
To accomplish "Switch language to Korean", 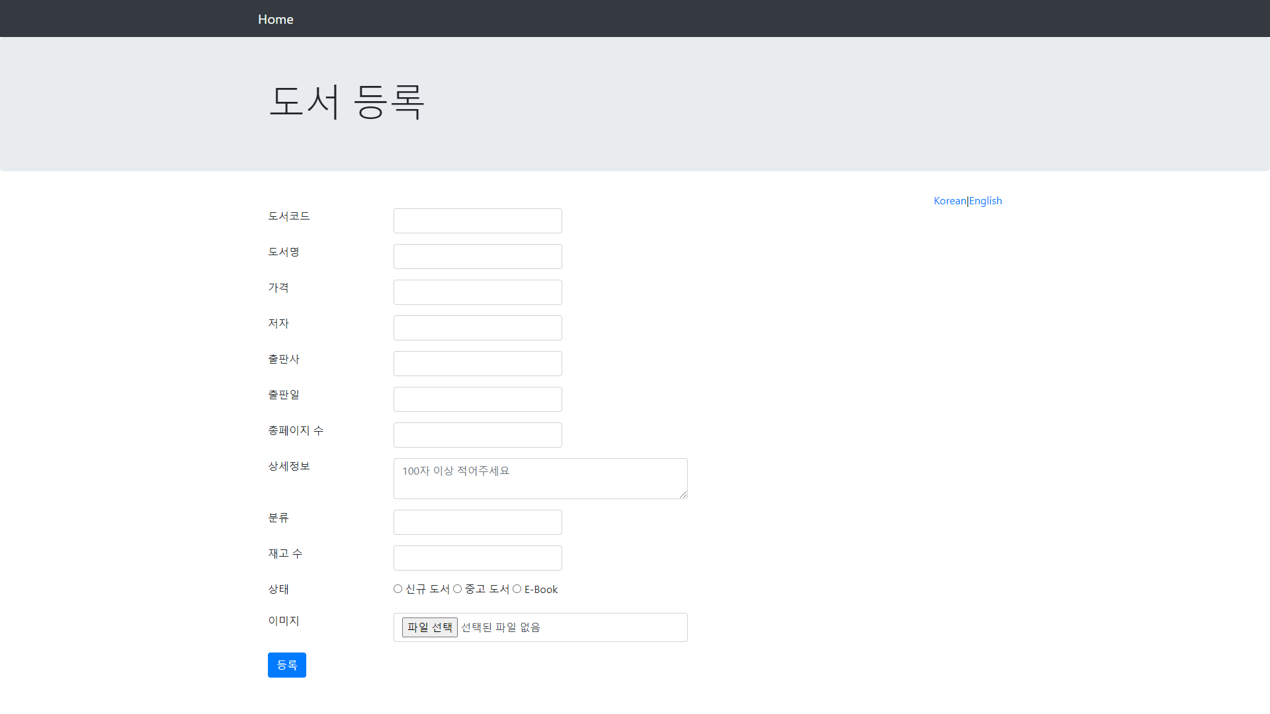I will tap(949, 201).
